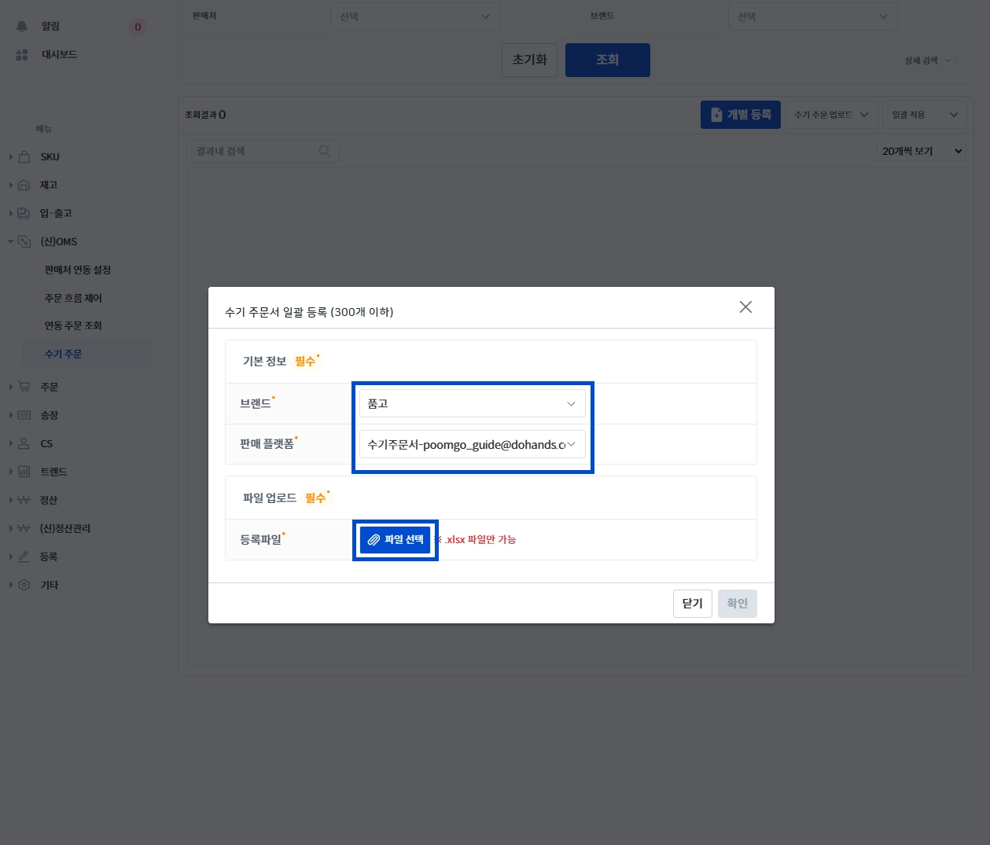
Task: Click the 조회 search button
Action: (x=608, y=60)
